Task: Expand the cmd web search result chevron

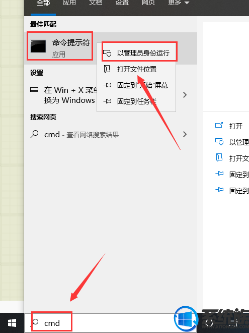Action: (x=185, y=134)
